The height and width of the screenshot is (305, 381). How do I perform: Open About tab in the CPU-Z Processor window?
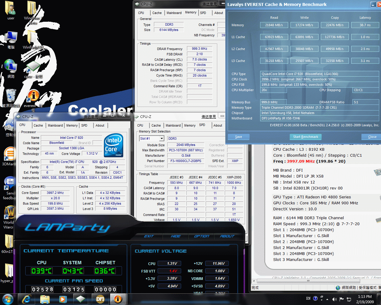click(100, 125)
